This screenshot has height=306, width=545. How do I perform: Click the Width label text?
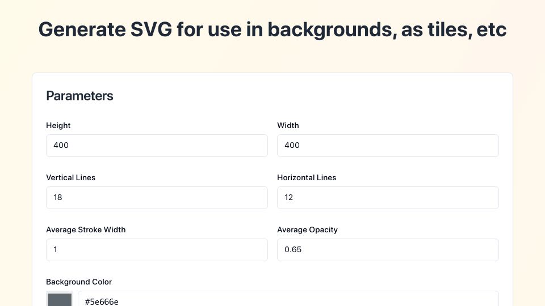point(288,126)
